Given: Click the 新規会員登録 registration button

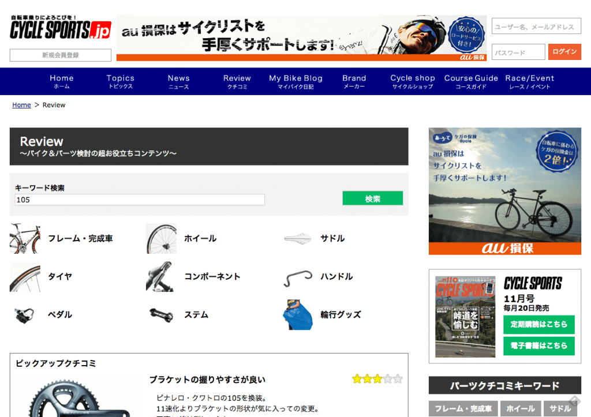Looking at the screenshot, I should click(61, 55).
